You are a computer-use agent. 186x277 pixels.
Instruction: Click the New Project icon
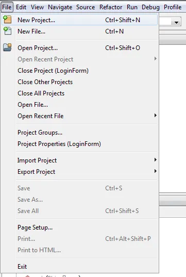7,20
